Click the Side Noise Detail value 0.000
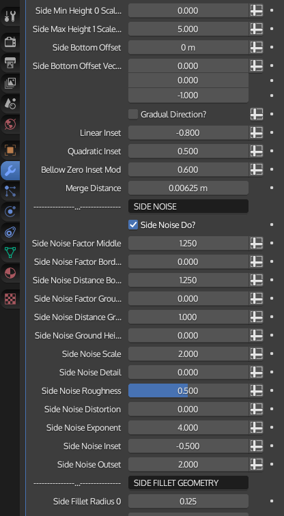The image size is (284, 516). (188, 373)
